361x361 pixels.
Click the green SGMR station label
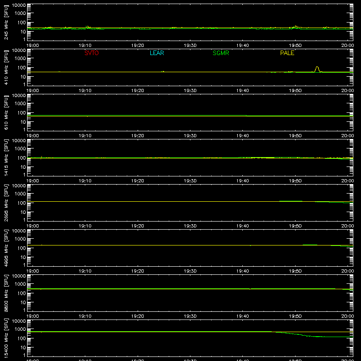(x=221, y=53)
